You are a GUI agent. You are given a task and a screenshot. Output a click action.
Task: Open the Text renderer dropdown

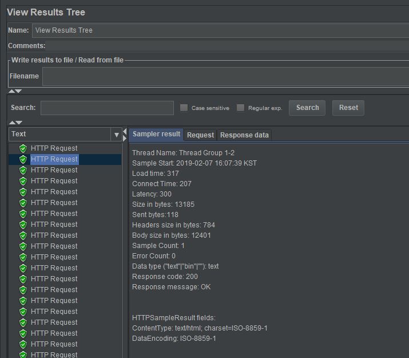click(x=116, y=135)
